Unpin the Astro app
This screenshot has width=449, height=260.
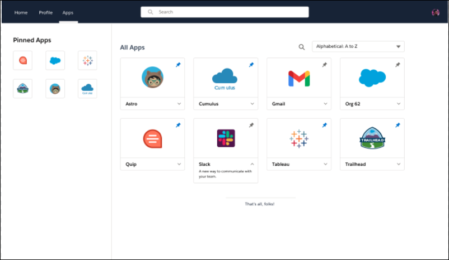point(178,65)
